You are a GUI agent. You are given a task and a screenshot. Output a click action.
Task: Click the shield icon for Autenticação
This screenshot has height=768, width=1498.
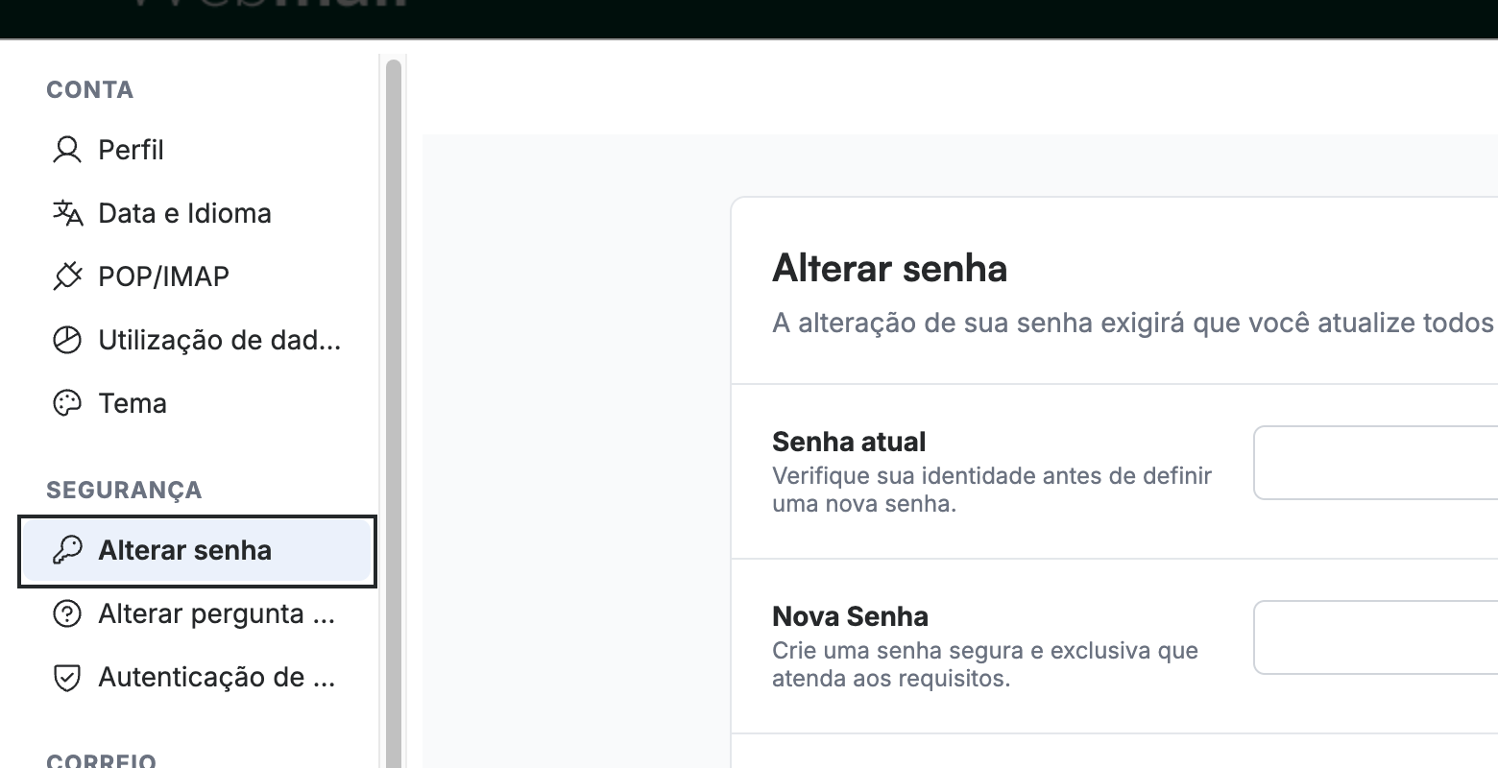67,677
